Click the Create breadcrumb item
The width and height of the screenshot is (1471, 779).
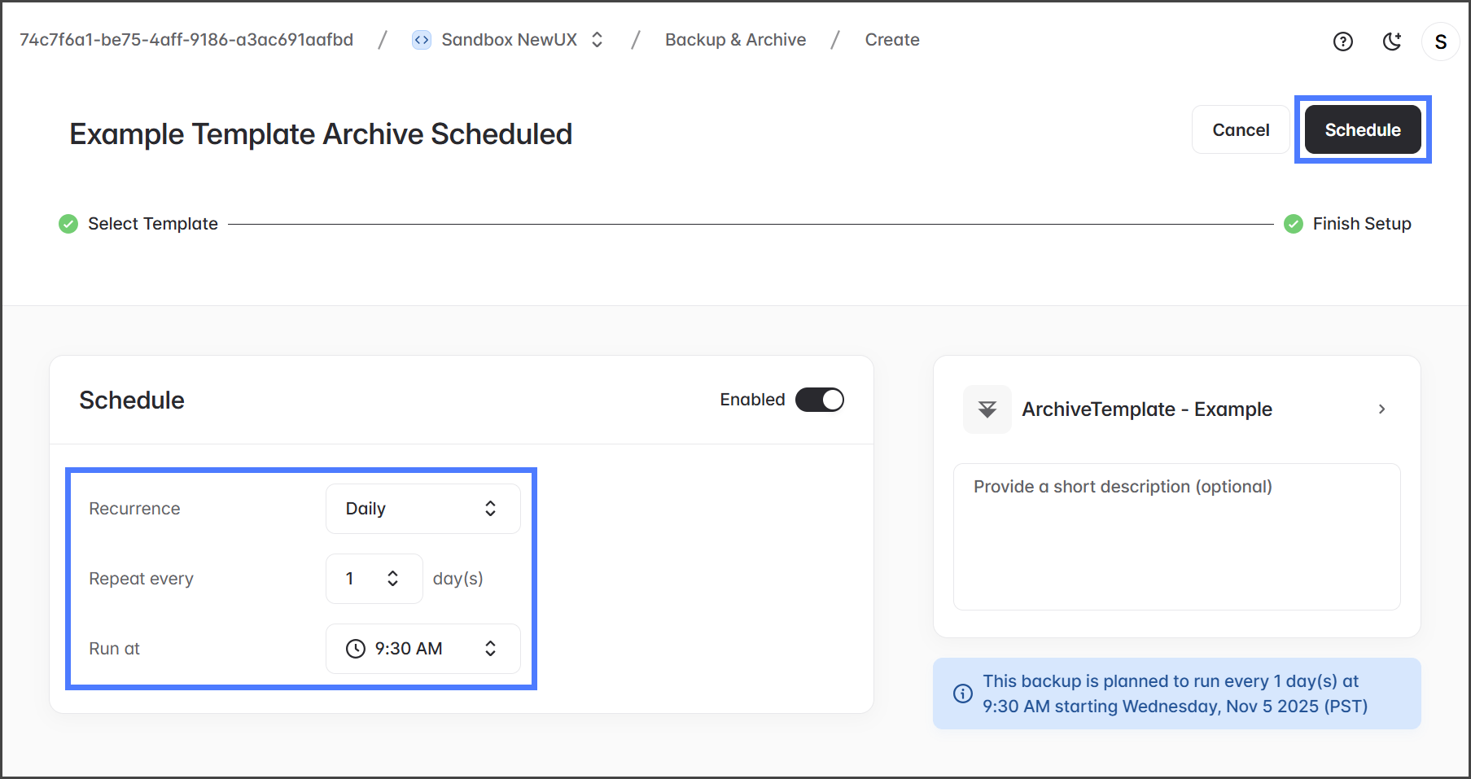[891, 40]
